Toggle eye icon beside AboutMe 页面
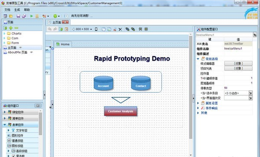 click(31, 52)
